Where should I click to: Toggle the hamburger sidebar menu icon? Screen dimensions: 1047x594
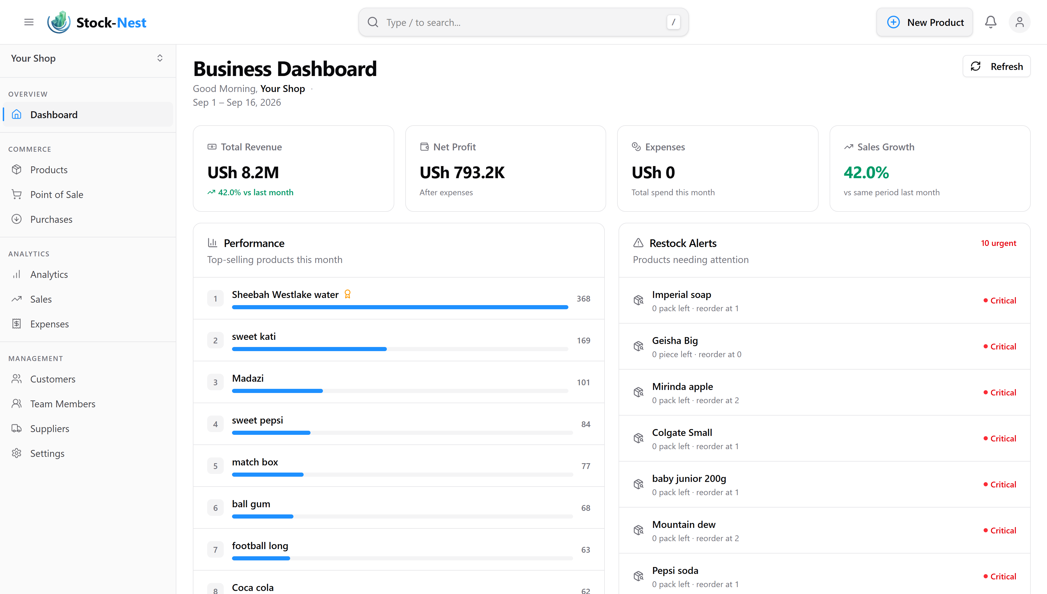pos(29,22)
